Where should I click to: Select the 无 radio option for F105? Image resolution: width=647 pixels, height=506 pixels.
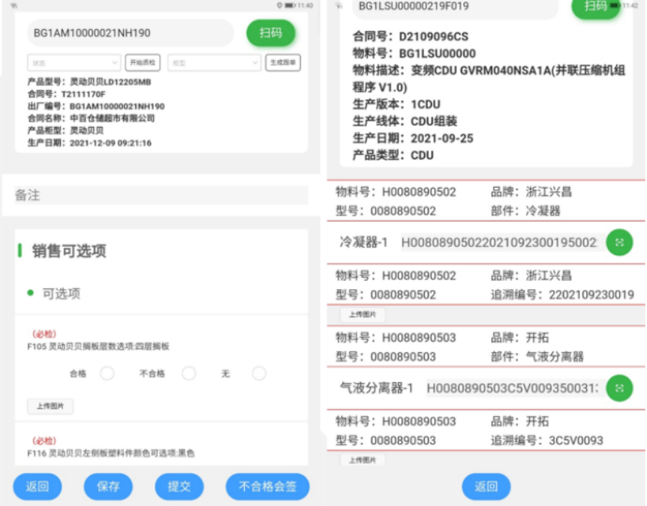coord(259,373)
